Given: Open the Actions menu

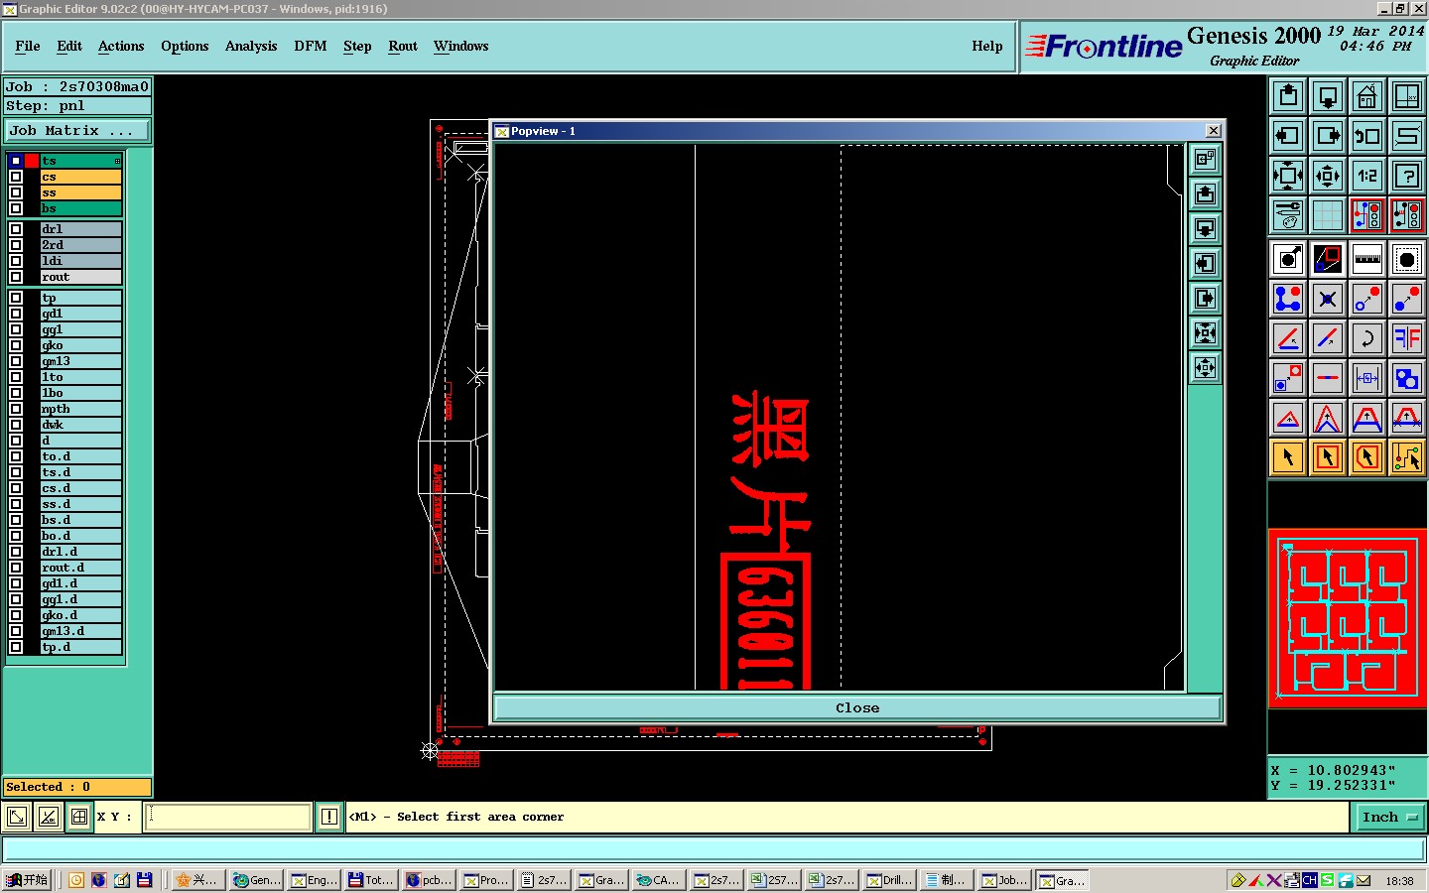Looking at the screenshot, I should pyautogui.click(x=121, y=46).
